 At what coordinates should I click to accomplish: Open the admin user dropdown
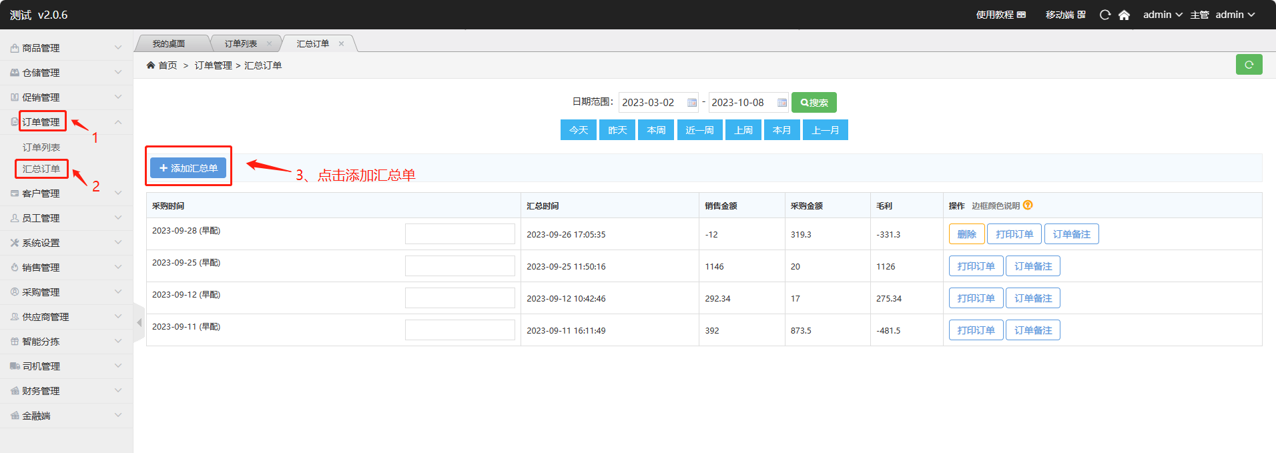[1163, 15]
